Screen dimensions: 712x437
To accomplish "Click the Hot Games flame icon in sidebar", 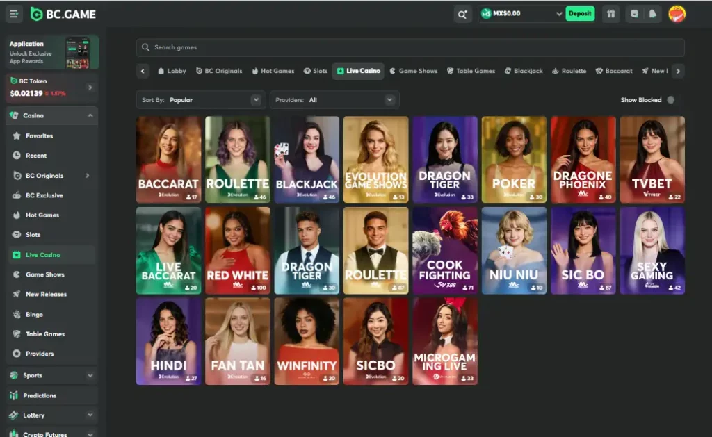I will coord(17,215).
